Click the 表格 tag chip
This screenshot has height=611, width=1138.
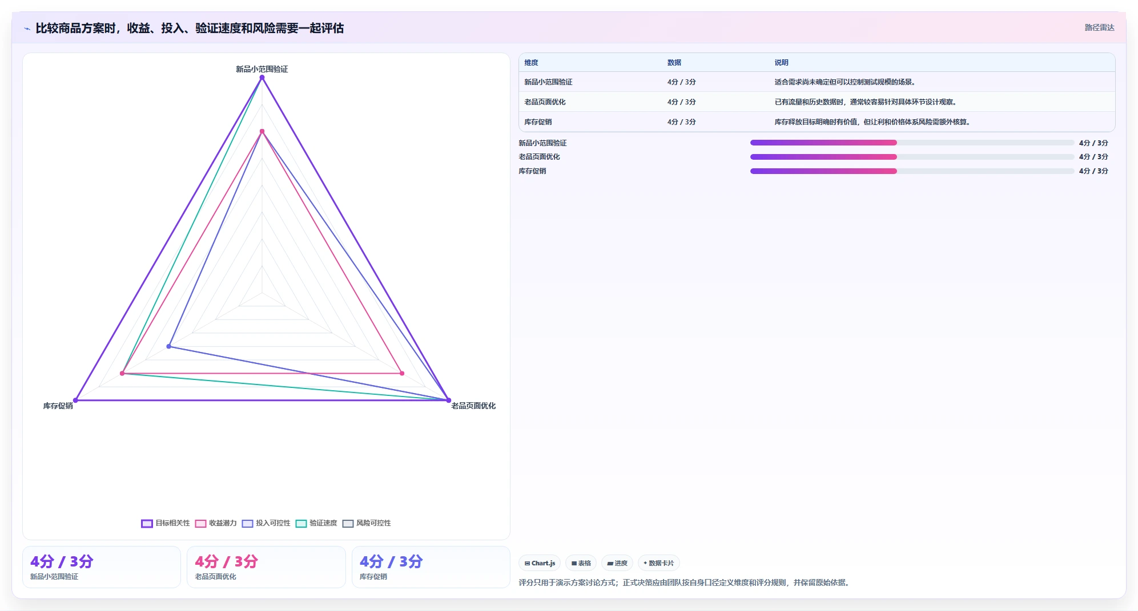[581, 563]
